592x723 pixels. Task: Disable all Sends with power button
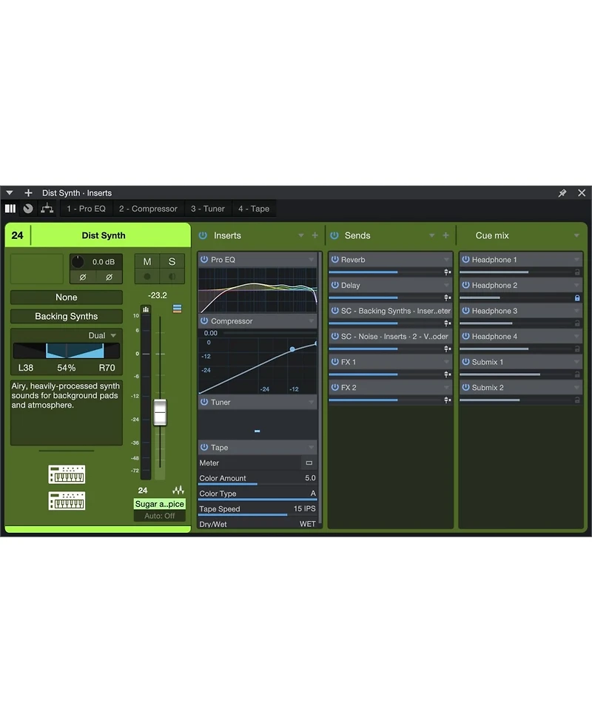[334, 235]
